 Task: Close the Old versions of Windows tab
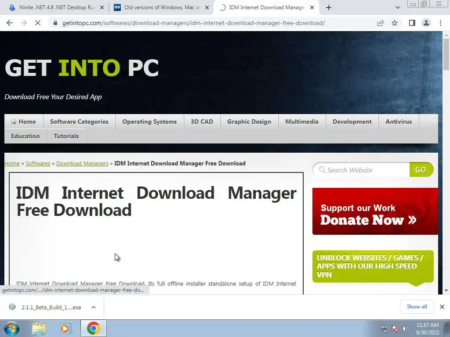pyautogui.click(x=207, y=8)
